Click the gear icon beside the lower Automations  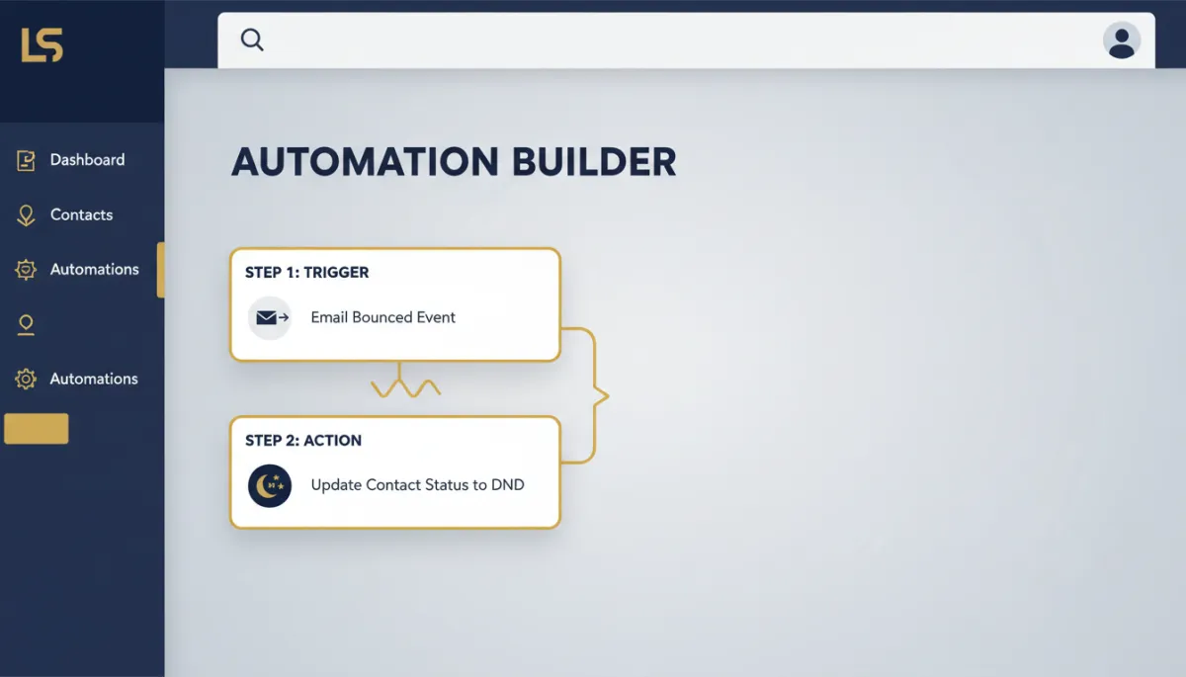click(27, 379)
